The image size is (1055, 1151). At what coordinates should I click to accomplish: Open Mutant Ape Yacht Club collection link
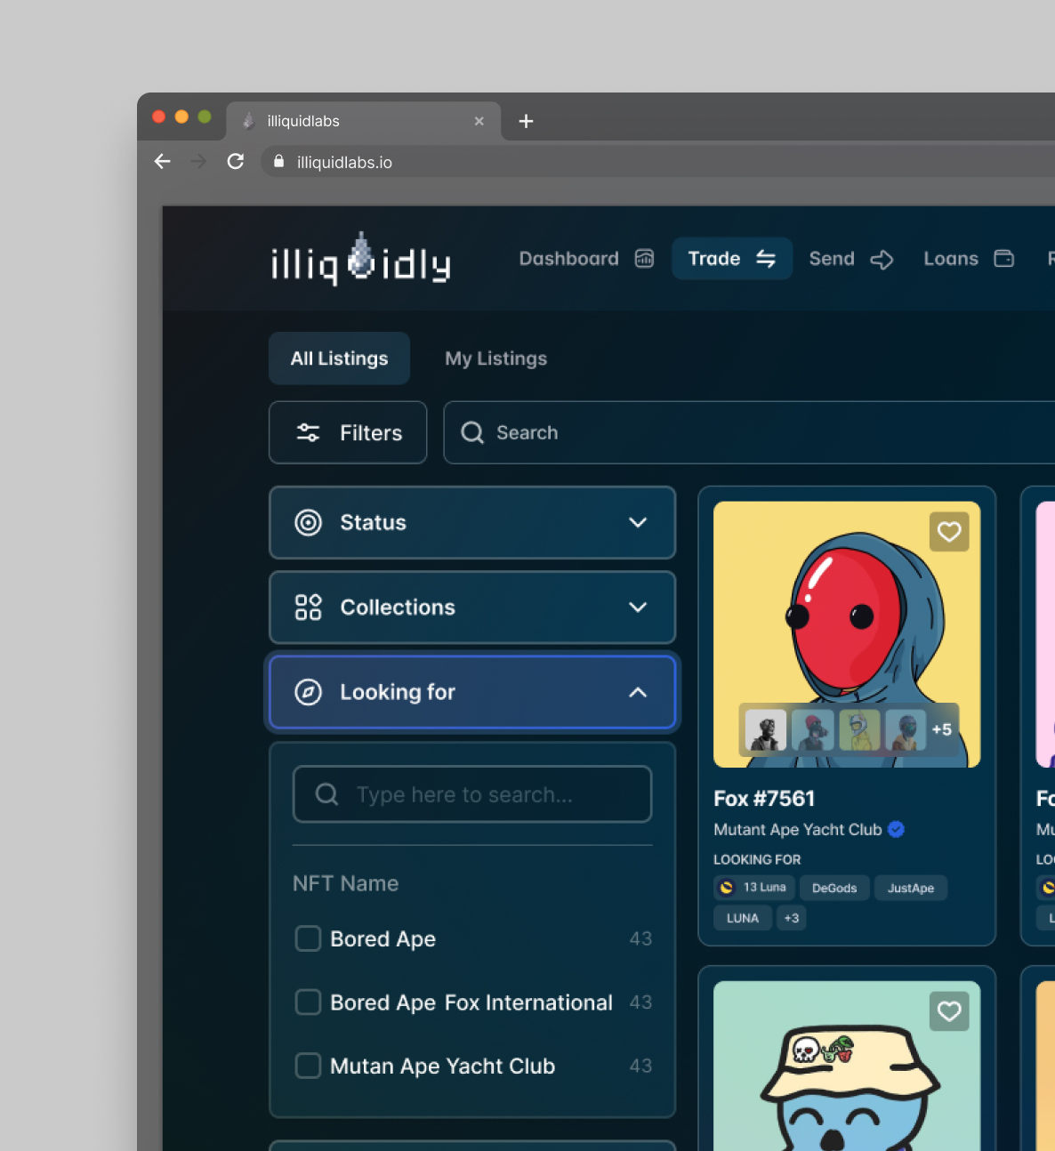coord(797,829)
